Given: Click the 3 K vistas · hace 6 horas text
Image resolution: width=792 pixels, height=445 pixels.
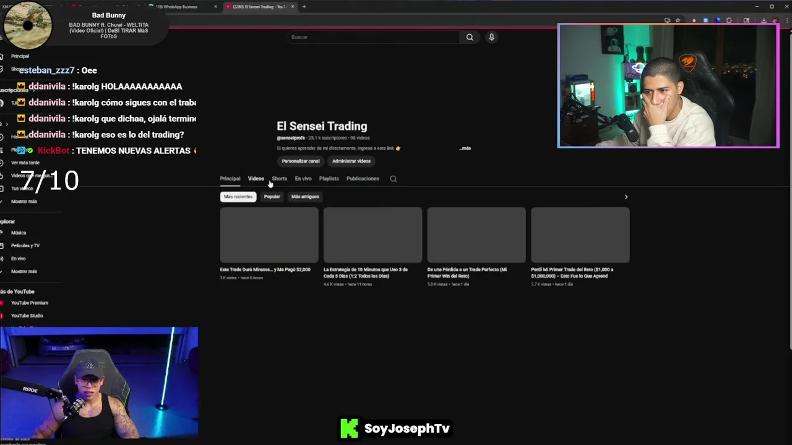Looking at the screenshot, I should (x=241, y=278).
